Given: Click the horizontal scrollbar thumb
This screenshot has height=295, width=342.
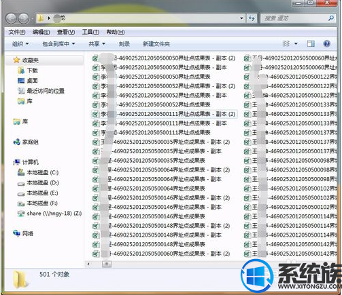Looking at the screenshot, I should pos(107,264).
